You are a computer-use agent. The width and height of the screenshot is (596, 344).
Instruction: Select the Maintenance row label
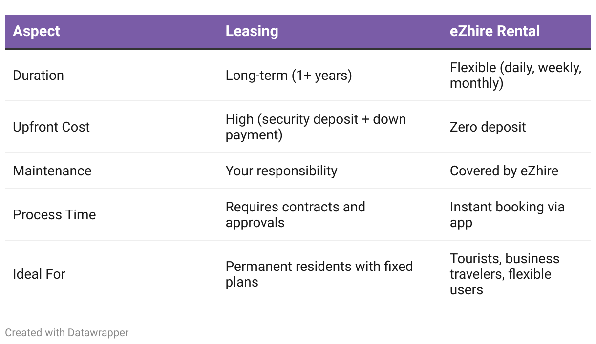tap(52, 171)
